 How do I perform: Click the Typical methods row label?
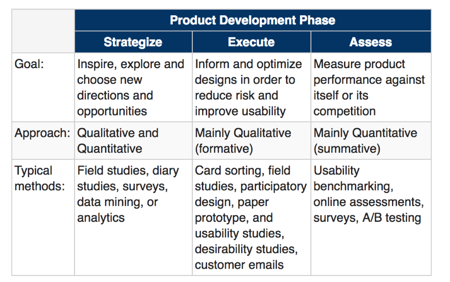tap(40, 178)
